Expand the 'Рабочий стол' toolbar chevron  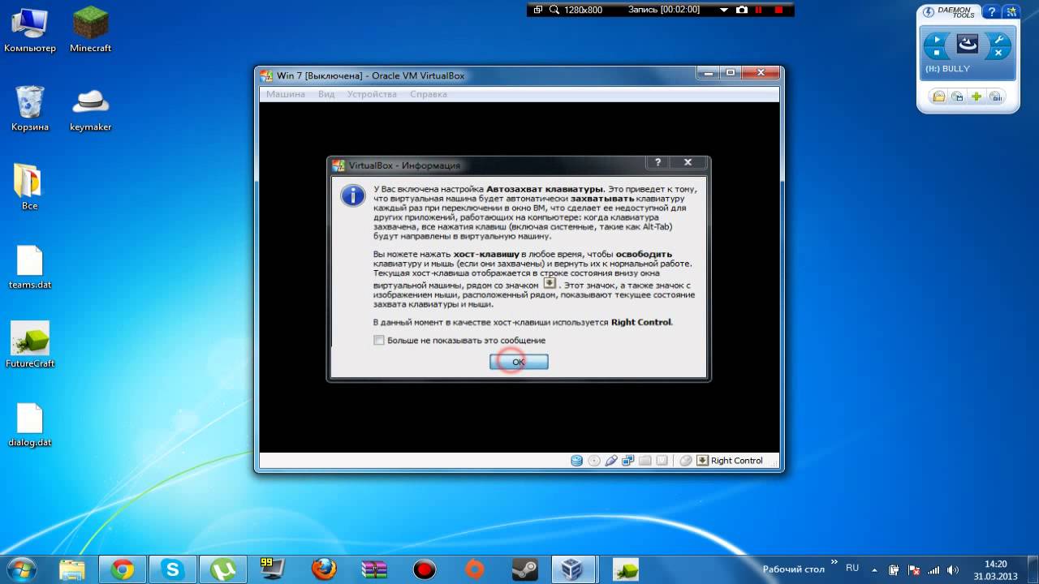[x=834, y=564]
